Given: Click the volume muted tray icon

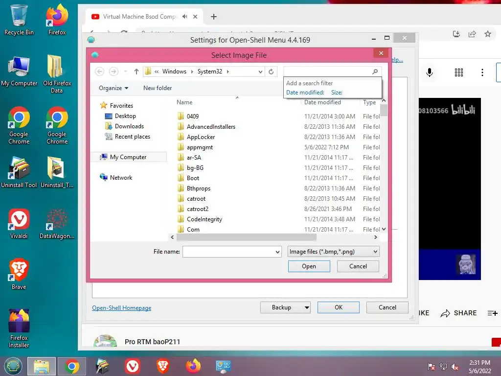Looking at the screenshot, I should pyautogui.click(x=455, y=367).
